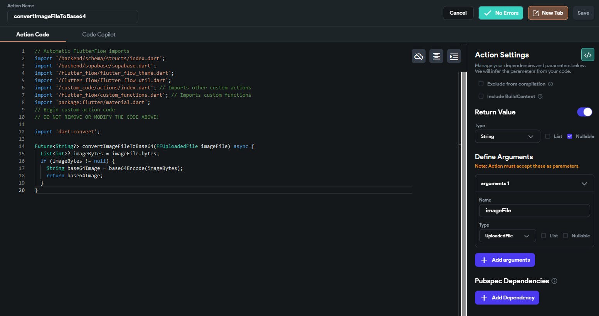Screen dimensions: 599x316
Task: Click the green code view icon
Action: (x=587, y=55)
